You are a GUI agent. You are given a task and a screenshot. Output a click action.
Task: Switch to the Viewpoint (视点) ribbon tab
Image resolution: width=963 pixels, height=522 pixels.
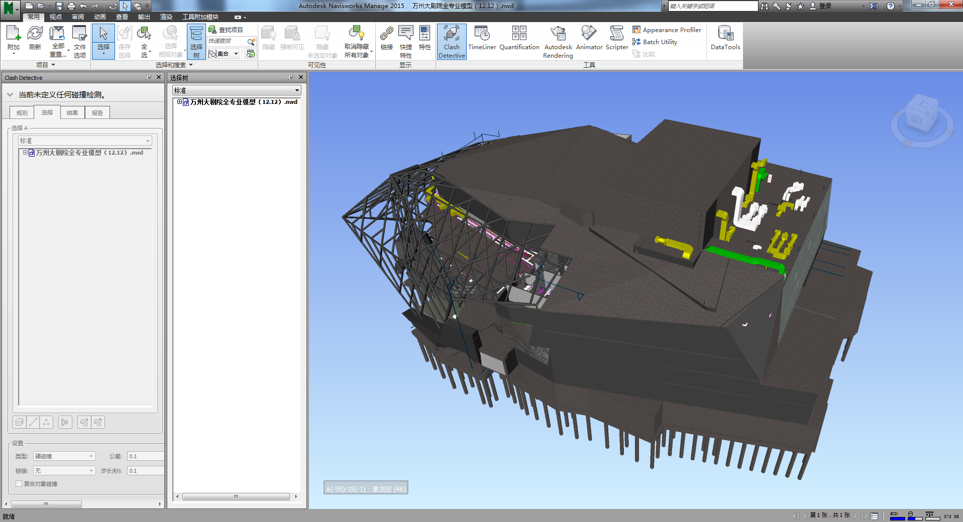pyautogui.click(x=55, y=17)
